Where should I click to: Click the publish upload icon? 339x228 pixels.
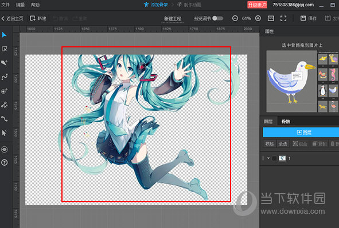point(328,18)
